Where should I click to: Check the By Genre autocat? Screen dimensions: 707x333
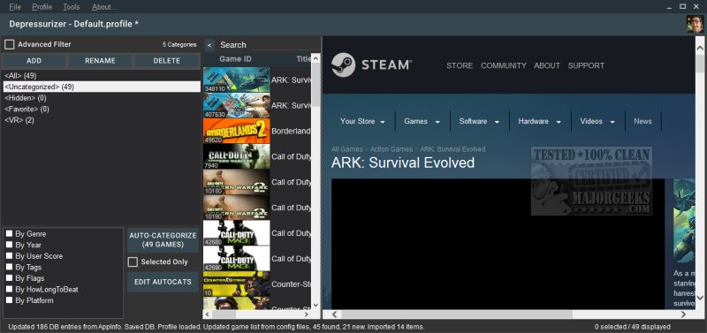9,234
